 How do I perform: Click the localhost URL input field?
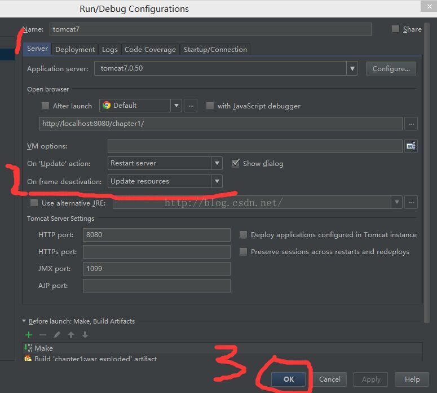click(x=220, y=124)
